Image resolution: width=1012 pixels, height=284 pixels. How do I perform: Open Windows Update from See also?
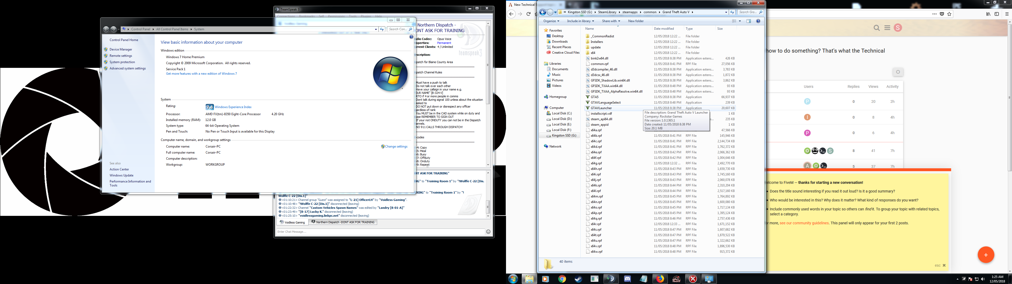tap(121, 175)
